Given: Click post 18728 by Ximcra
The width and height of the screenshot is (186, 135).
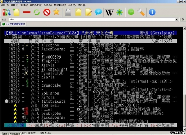Looking at the screenshot, I should click(90, 97).
